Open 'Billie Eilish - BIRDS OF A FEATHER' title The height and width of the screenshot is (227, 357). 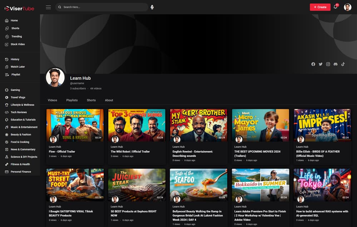(x=318, y=154)
